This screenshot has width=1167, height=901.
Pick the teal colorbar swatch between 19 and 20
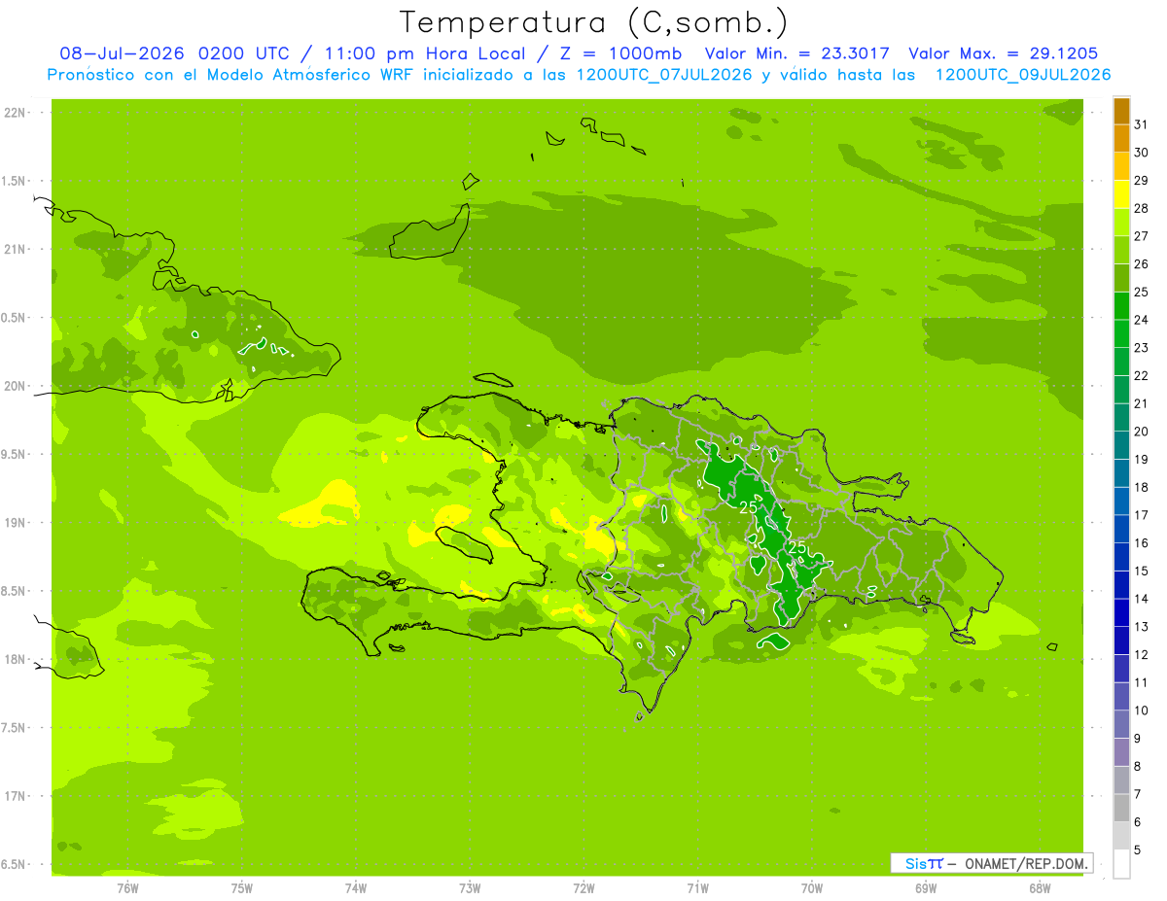1121,445
